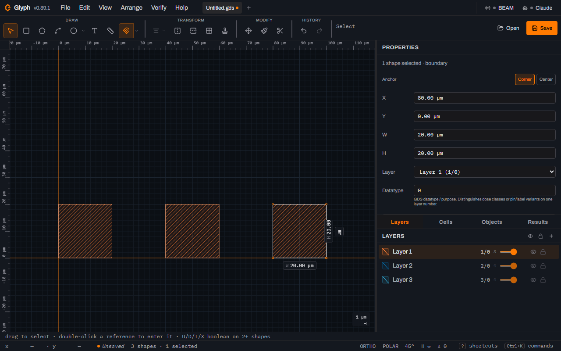
Task: Select the Move tool in Modify
Action: (x=249, y=31)
